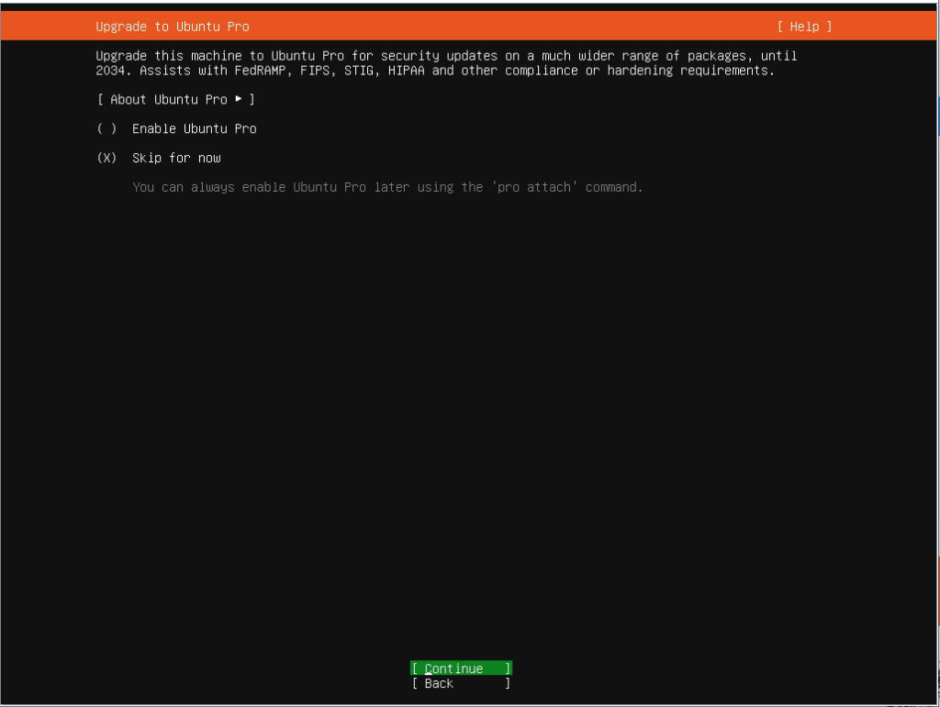Screen dimensions: 940x707
Task: Go Back to the previous screen
Action: coord(461,683)
